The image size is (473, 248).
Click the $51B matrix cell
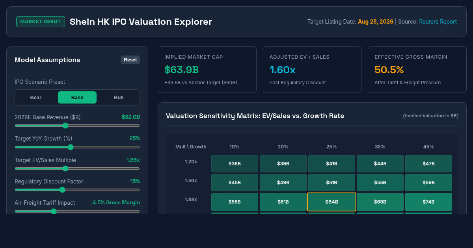(x=331, y=183)
